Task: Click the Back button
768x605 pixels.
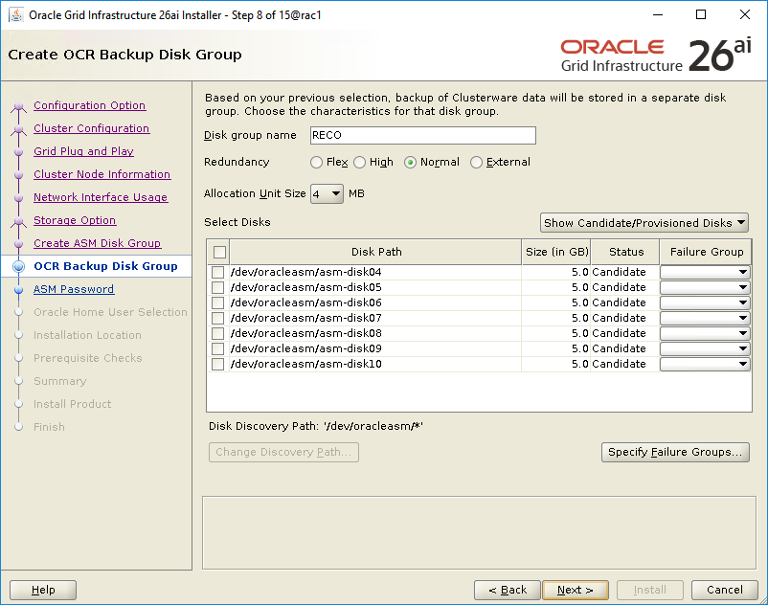Action: [x=508, y=590]
